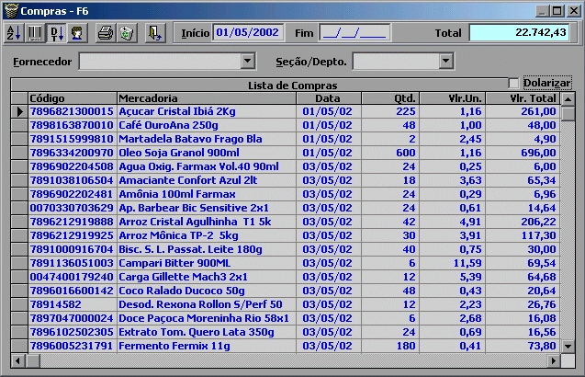Click total value 206,22

click(x=538, y=222)
